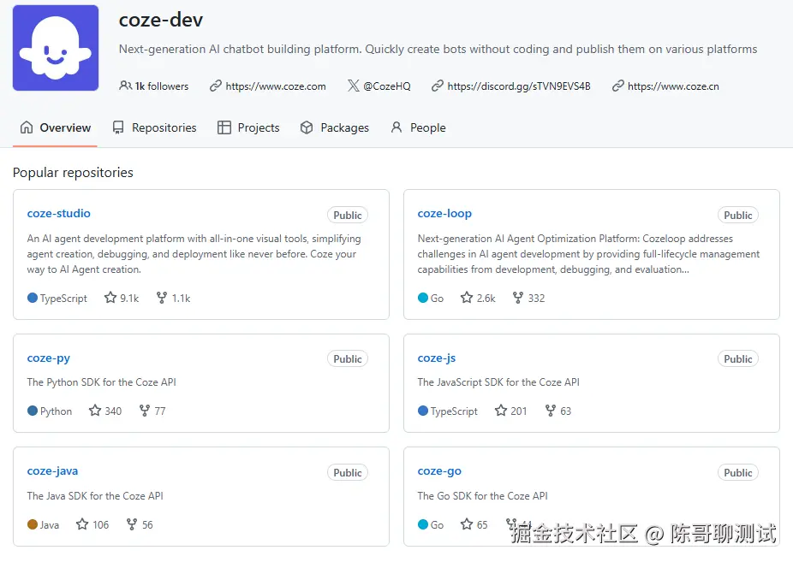Click the coze-dev organization name heading
This screenshot has width=793, height=562.
tap(161, 21)
